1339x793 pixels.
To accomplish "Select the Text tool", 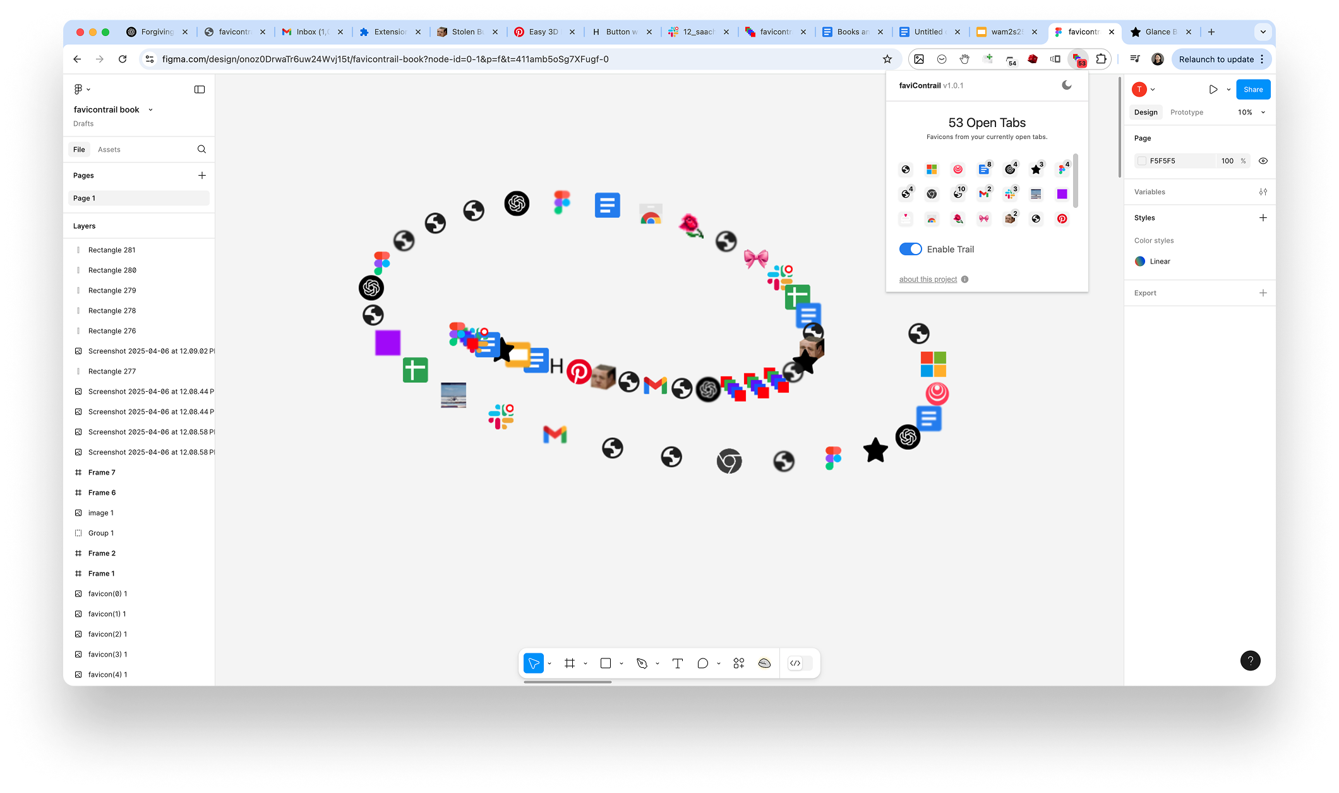I will pos(678,663).
